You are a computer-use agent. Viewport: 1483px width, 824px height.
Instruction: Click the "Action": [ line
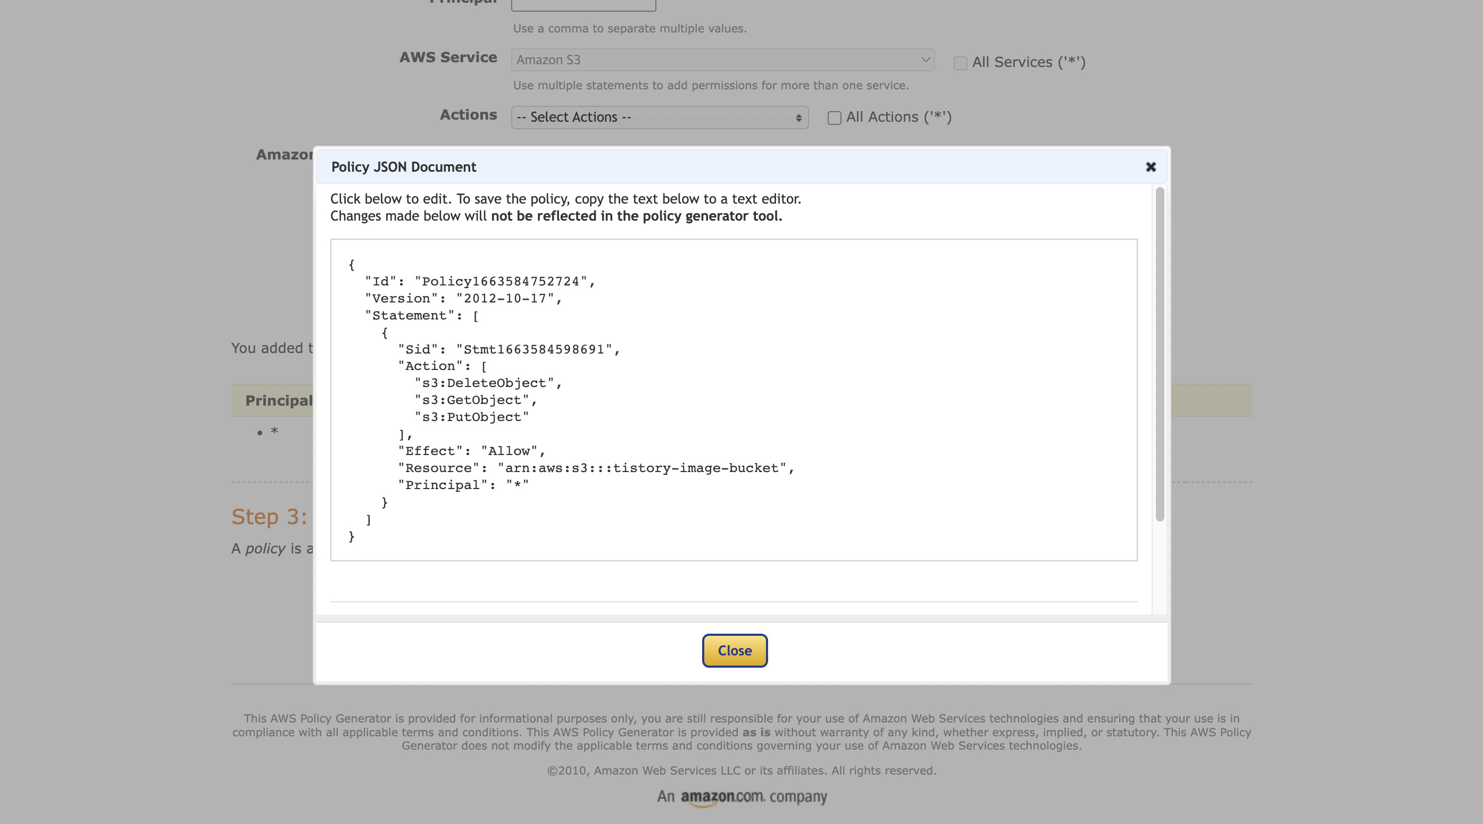pos(442,366)
